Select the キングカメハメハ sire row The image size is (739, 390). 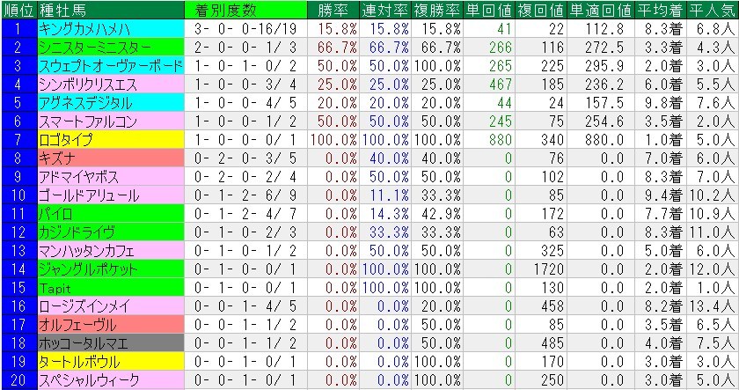[369, 29]
